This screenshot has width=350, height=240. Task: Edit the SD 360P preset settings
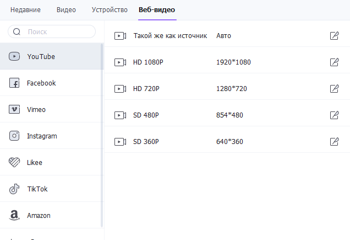coord(335,141)
